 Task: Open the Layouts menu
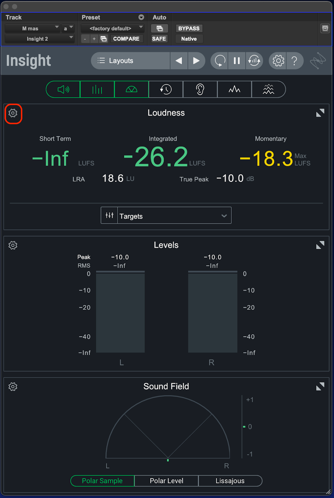coord(131,61)
